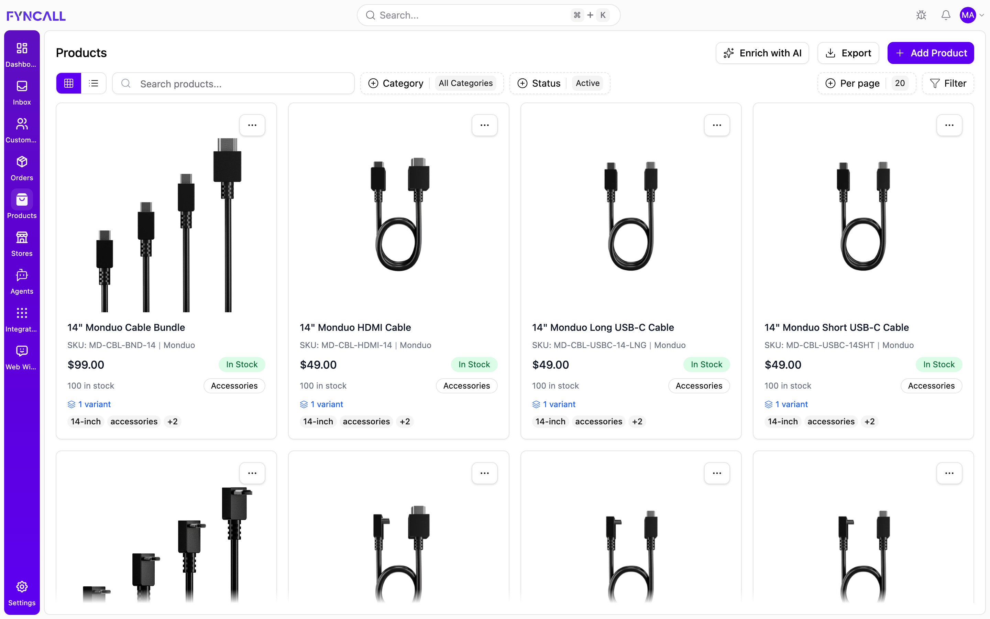Open 1 variant link on HDMI Cable
990x619 pixels.
(321, 404)
